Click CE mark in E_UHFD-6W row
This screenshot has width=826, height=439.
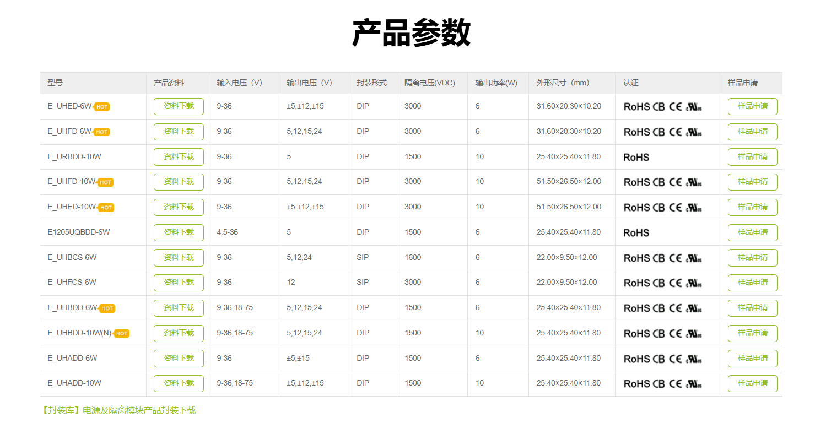[x=675, y=132]
